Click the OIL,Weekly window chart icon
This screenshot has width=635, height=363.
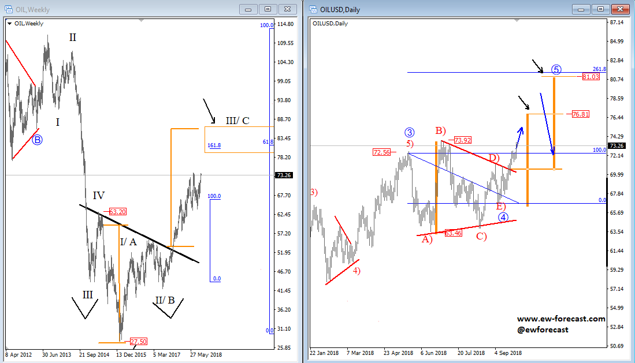click(x=10, y=10)
